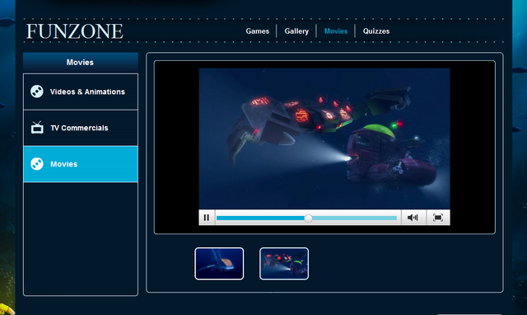
Task: Click the film reel icon beside Videos & Animations
Action: coord(37,92)
